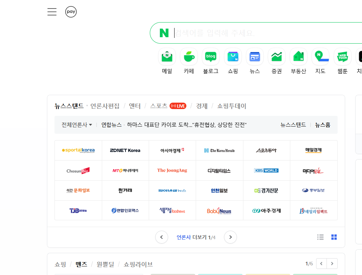
Task: Select the 쇼핑투데이 tab
Action: (232, 106)
